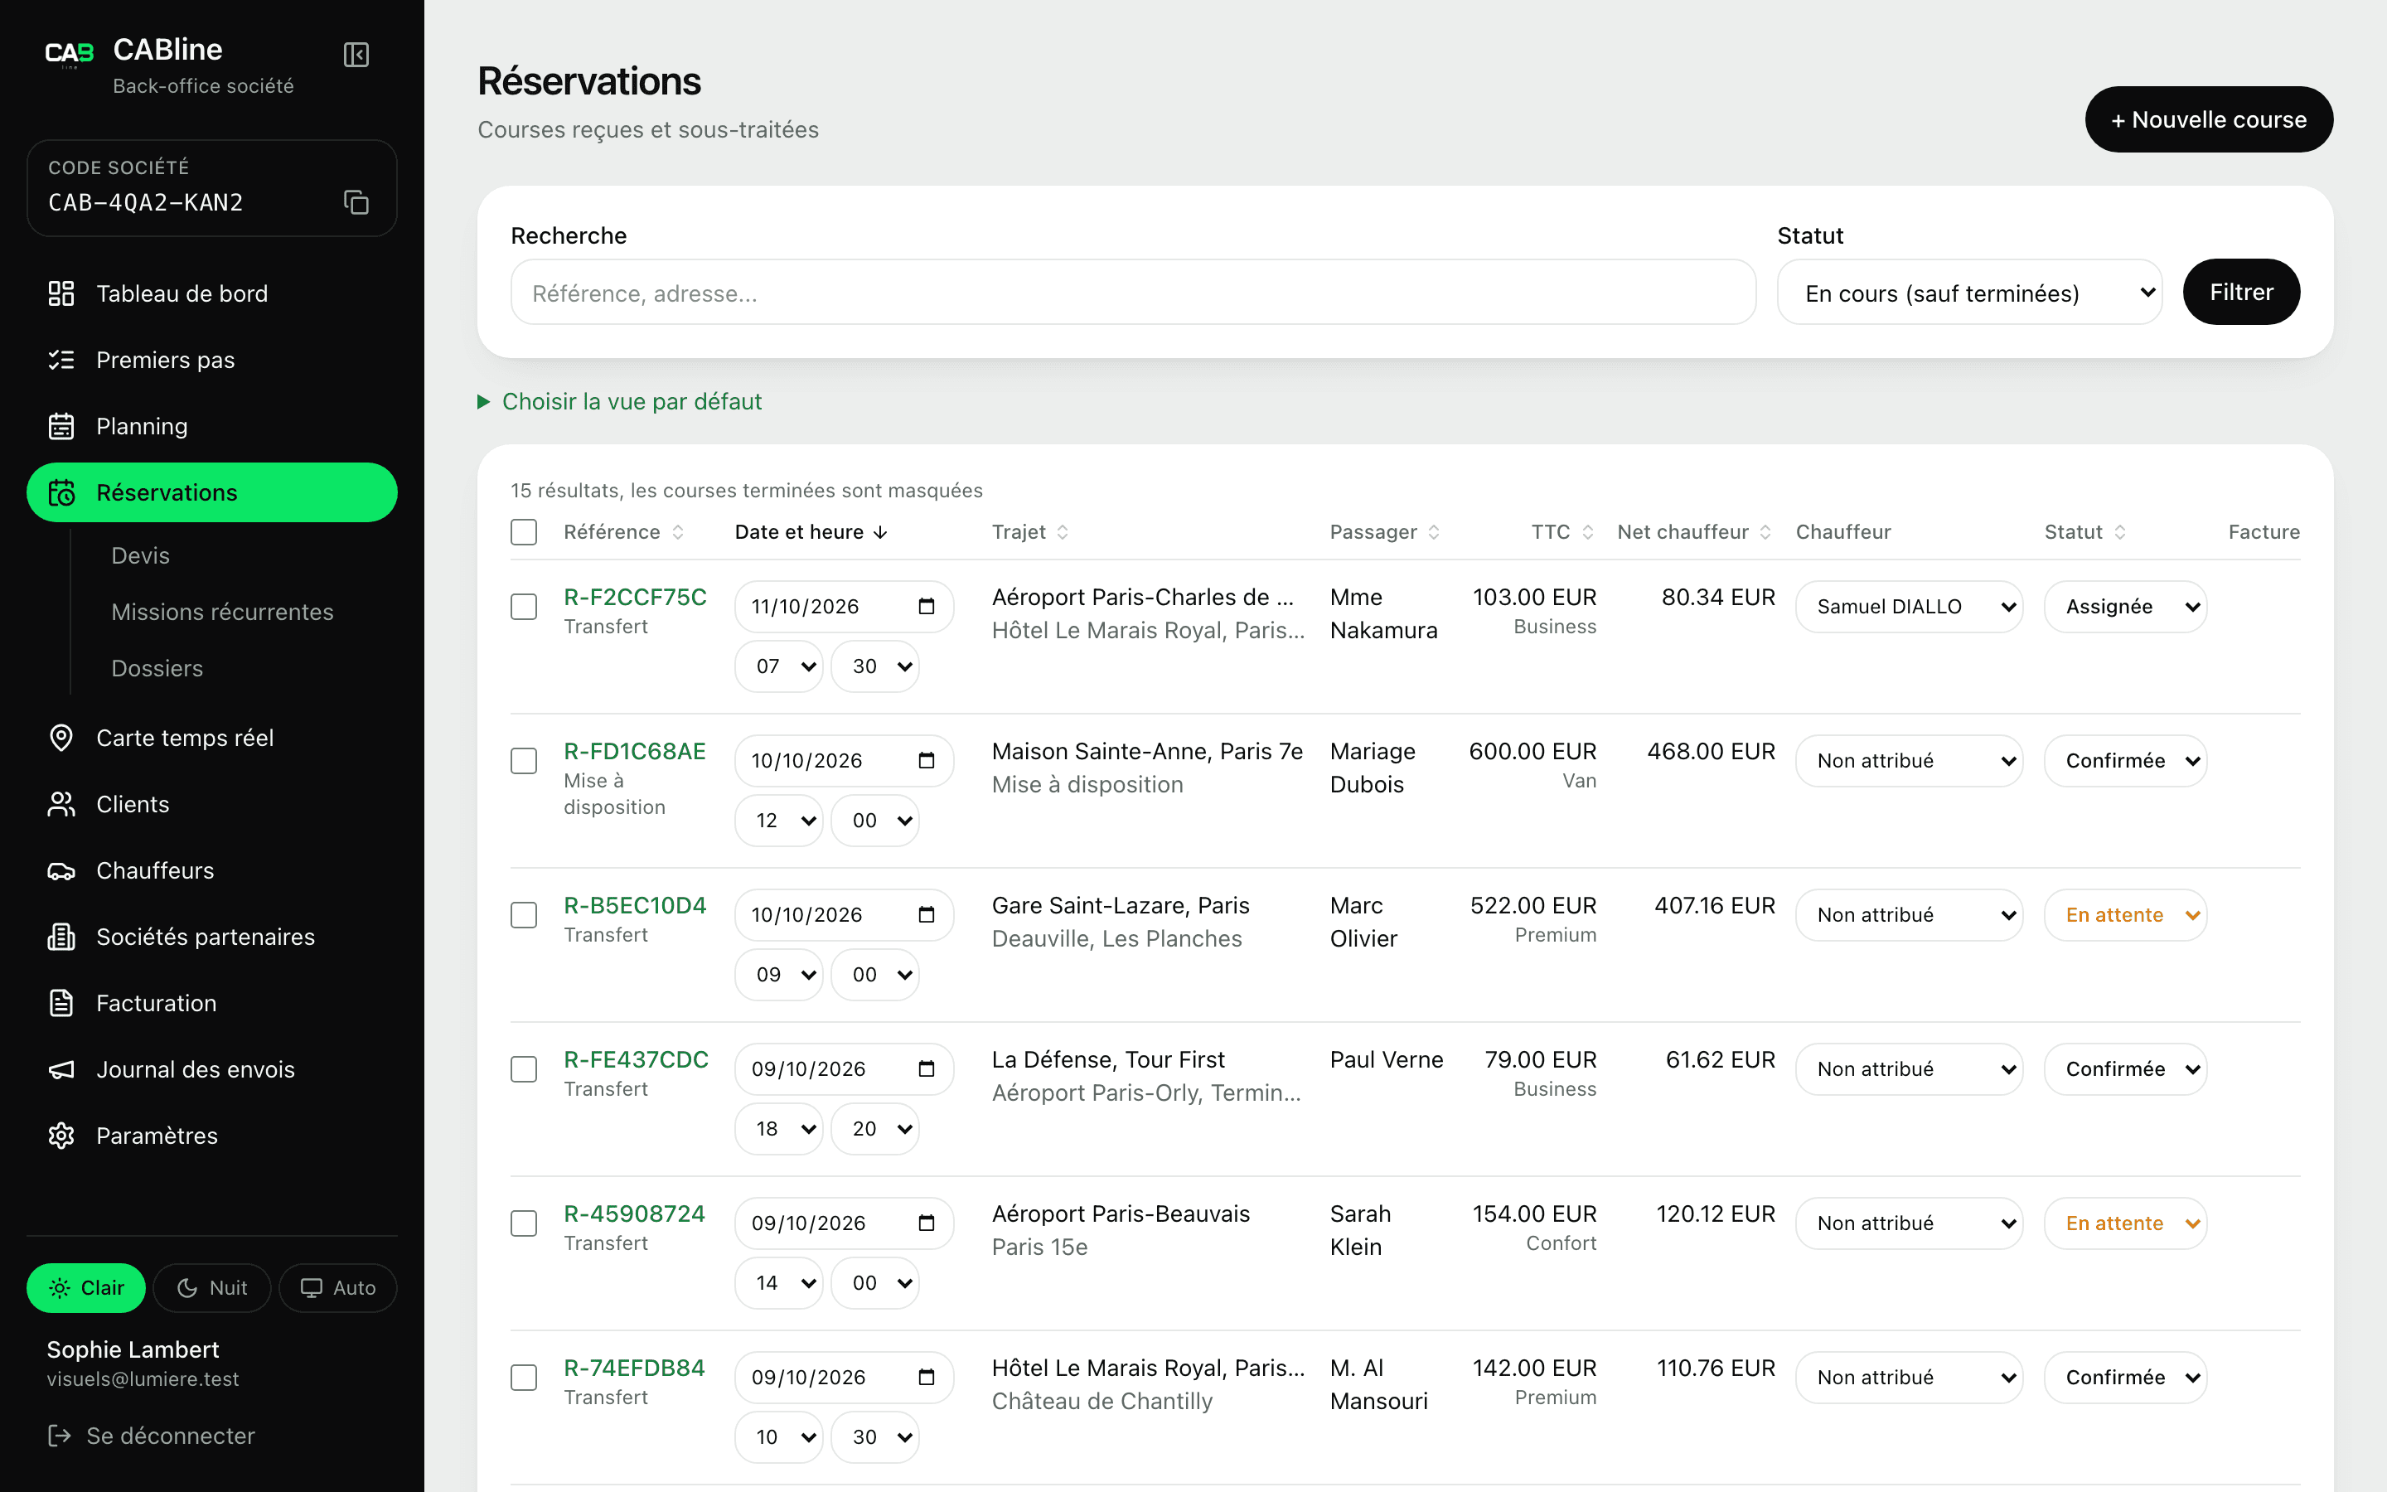
Task: Click the Facturation document icon
Action: coord(61,1003)
